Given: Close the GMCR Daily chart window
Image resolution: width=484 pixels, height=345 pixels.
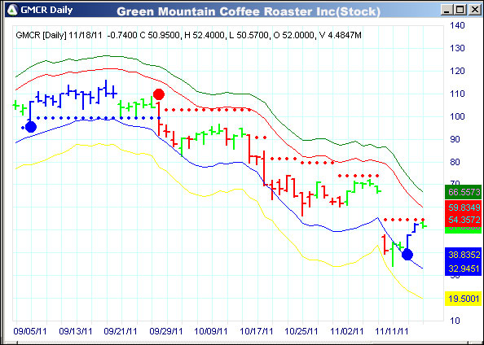Looking at the screenshot, I should tap(475, 10).
